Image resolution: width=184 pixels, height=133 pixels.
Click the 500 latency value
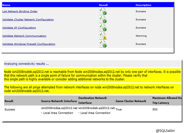coord(155,109)
